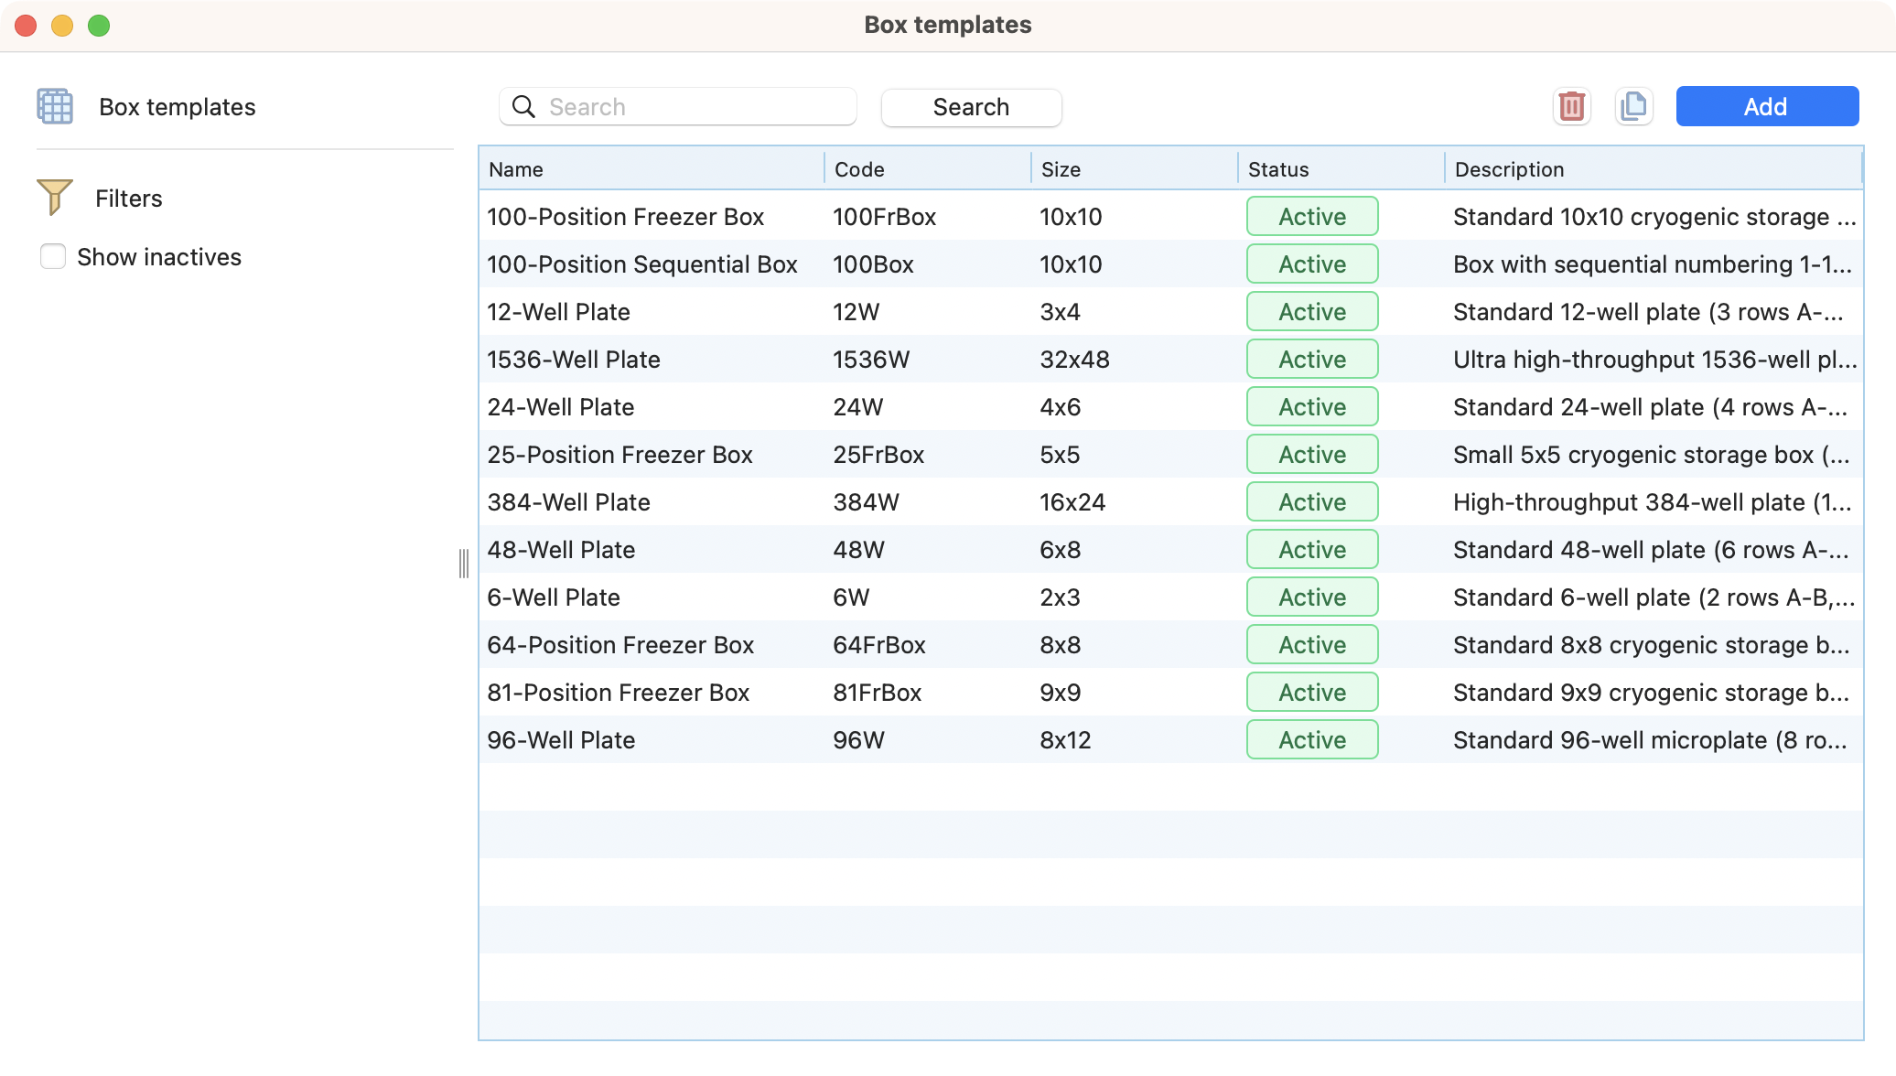Sort by the Code column header
Screen dimensions: 1896x1076
coord(859,169)
